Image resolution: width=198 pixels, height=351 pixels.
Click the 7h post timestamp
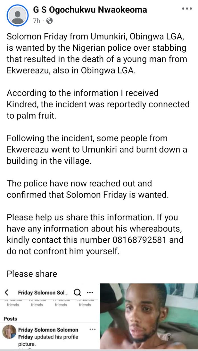37,21
